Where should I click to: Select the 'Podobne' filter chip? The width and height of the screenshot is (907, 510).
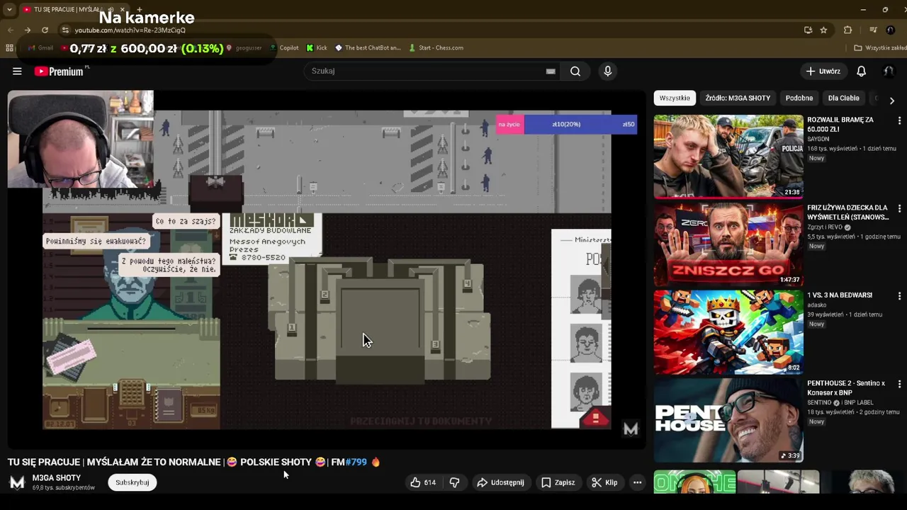(799, 98)
